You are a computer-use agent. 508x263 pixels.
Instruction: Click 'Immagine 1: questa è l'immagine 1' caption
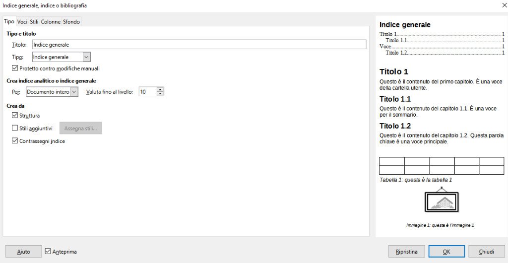click(440, 225)
